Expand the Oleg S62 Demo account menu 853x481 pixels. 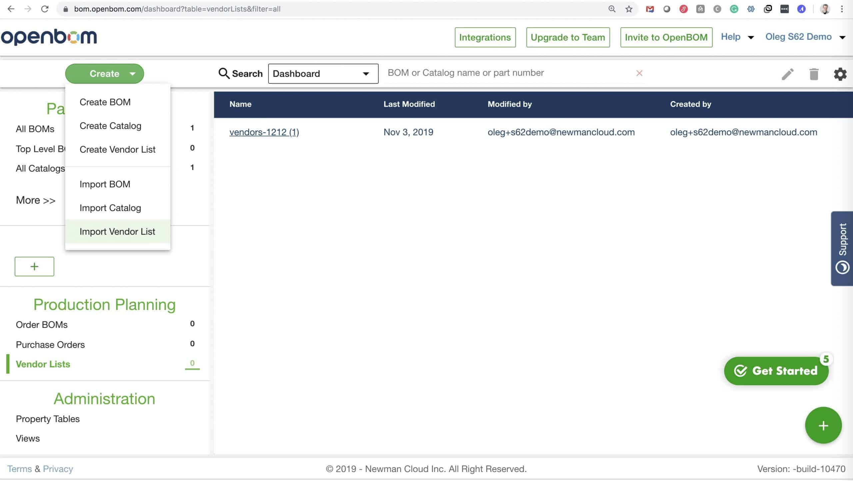coord(805,37)
